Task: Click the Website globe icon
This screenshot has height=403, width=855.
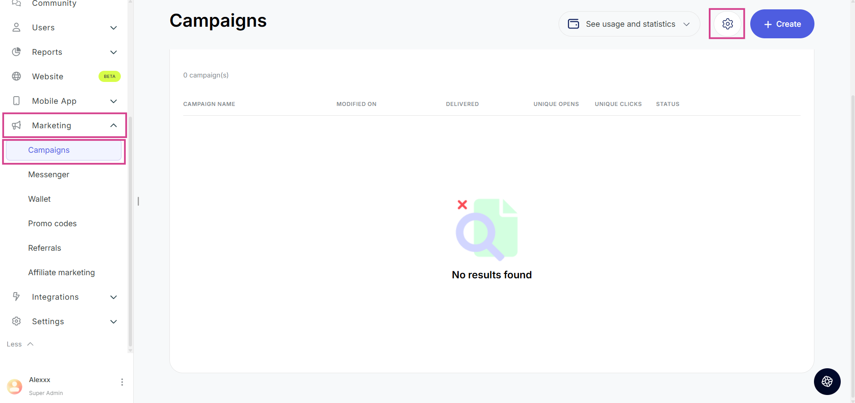Action: 16,77
